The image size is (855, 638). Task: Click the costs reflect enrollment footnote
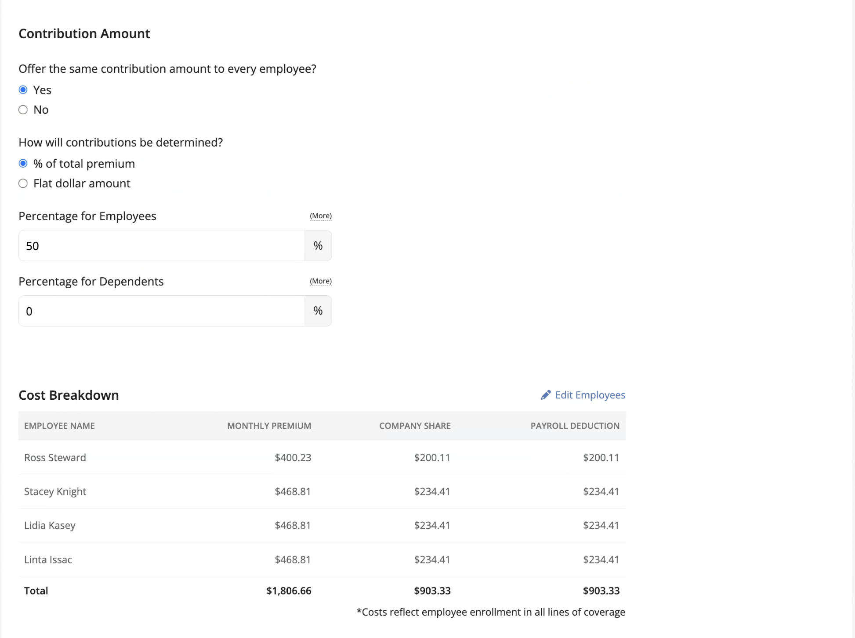(x=491, y=612)
